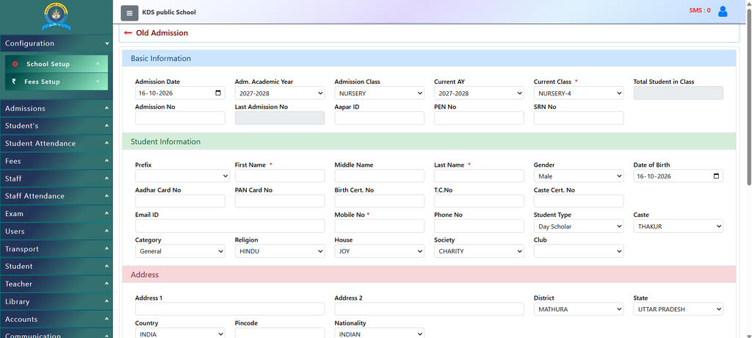Click the Admission No input field

click(x=181, y=118)
